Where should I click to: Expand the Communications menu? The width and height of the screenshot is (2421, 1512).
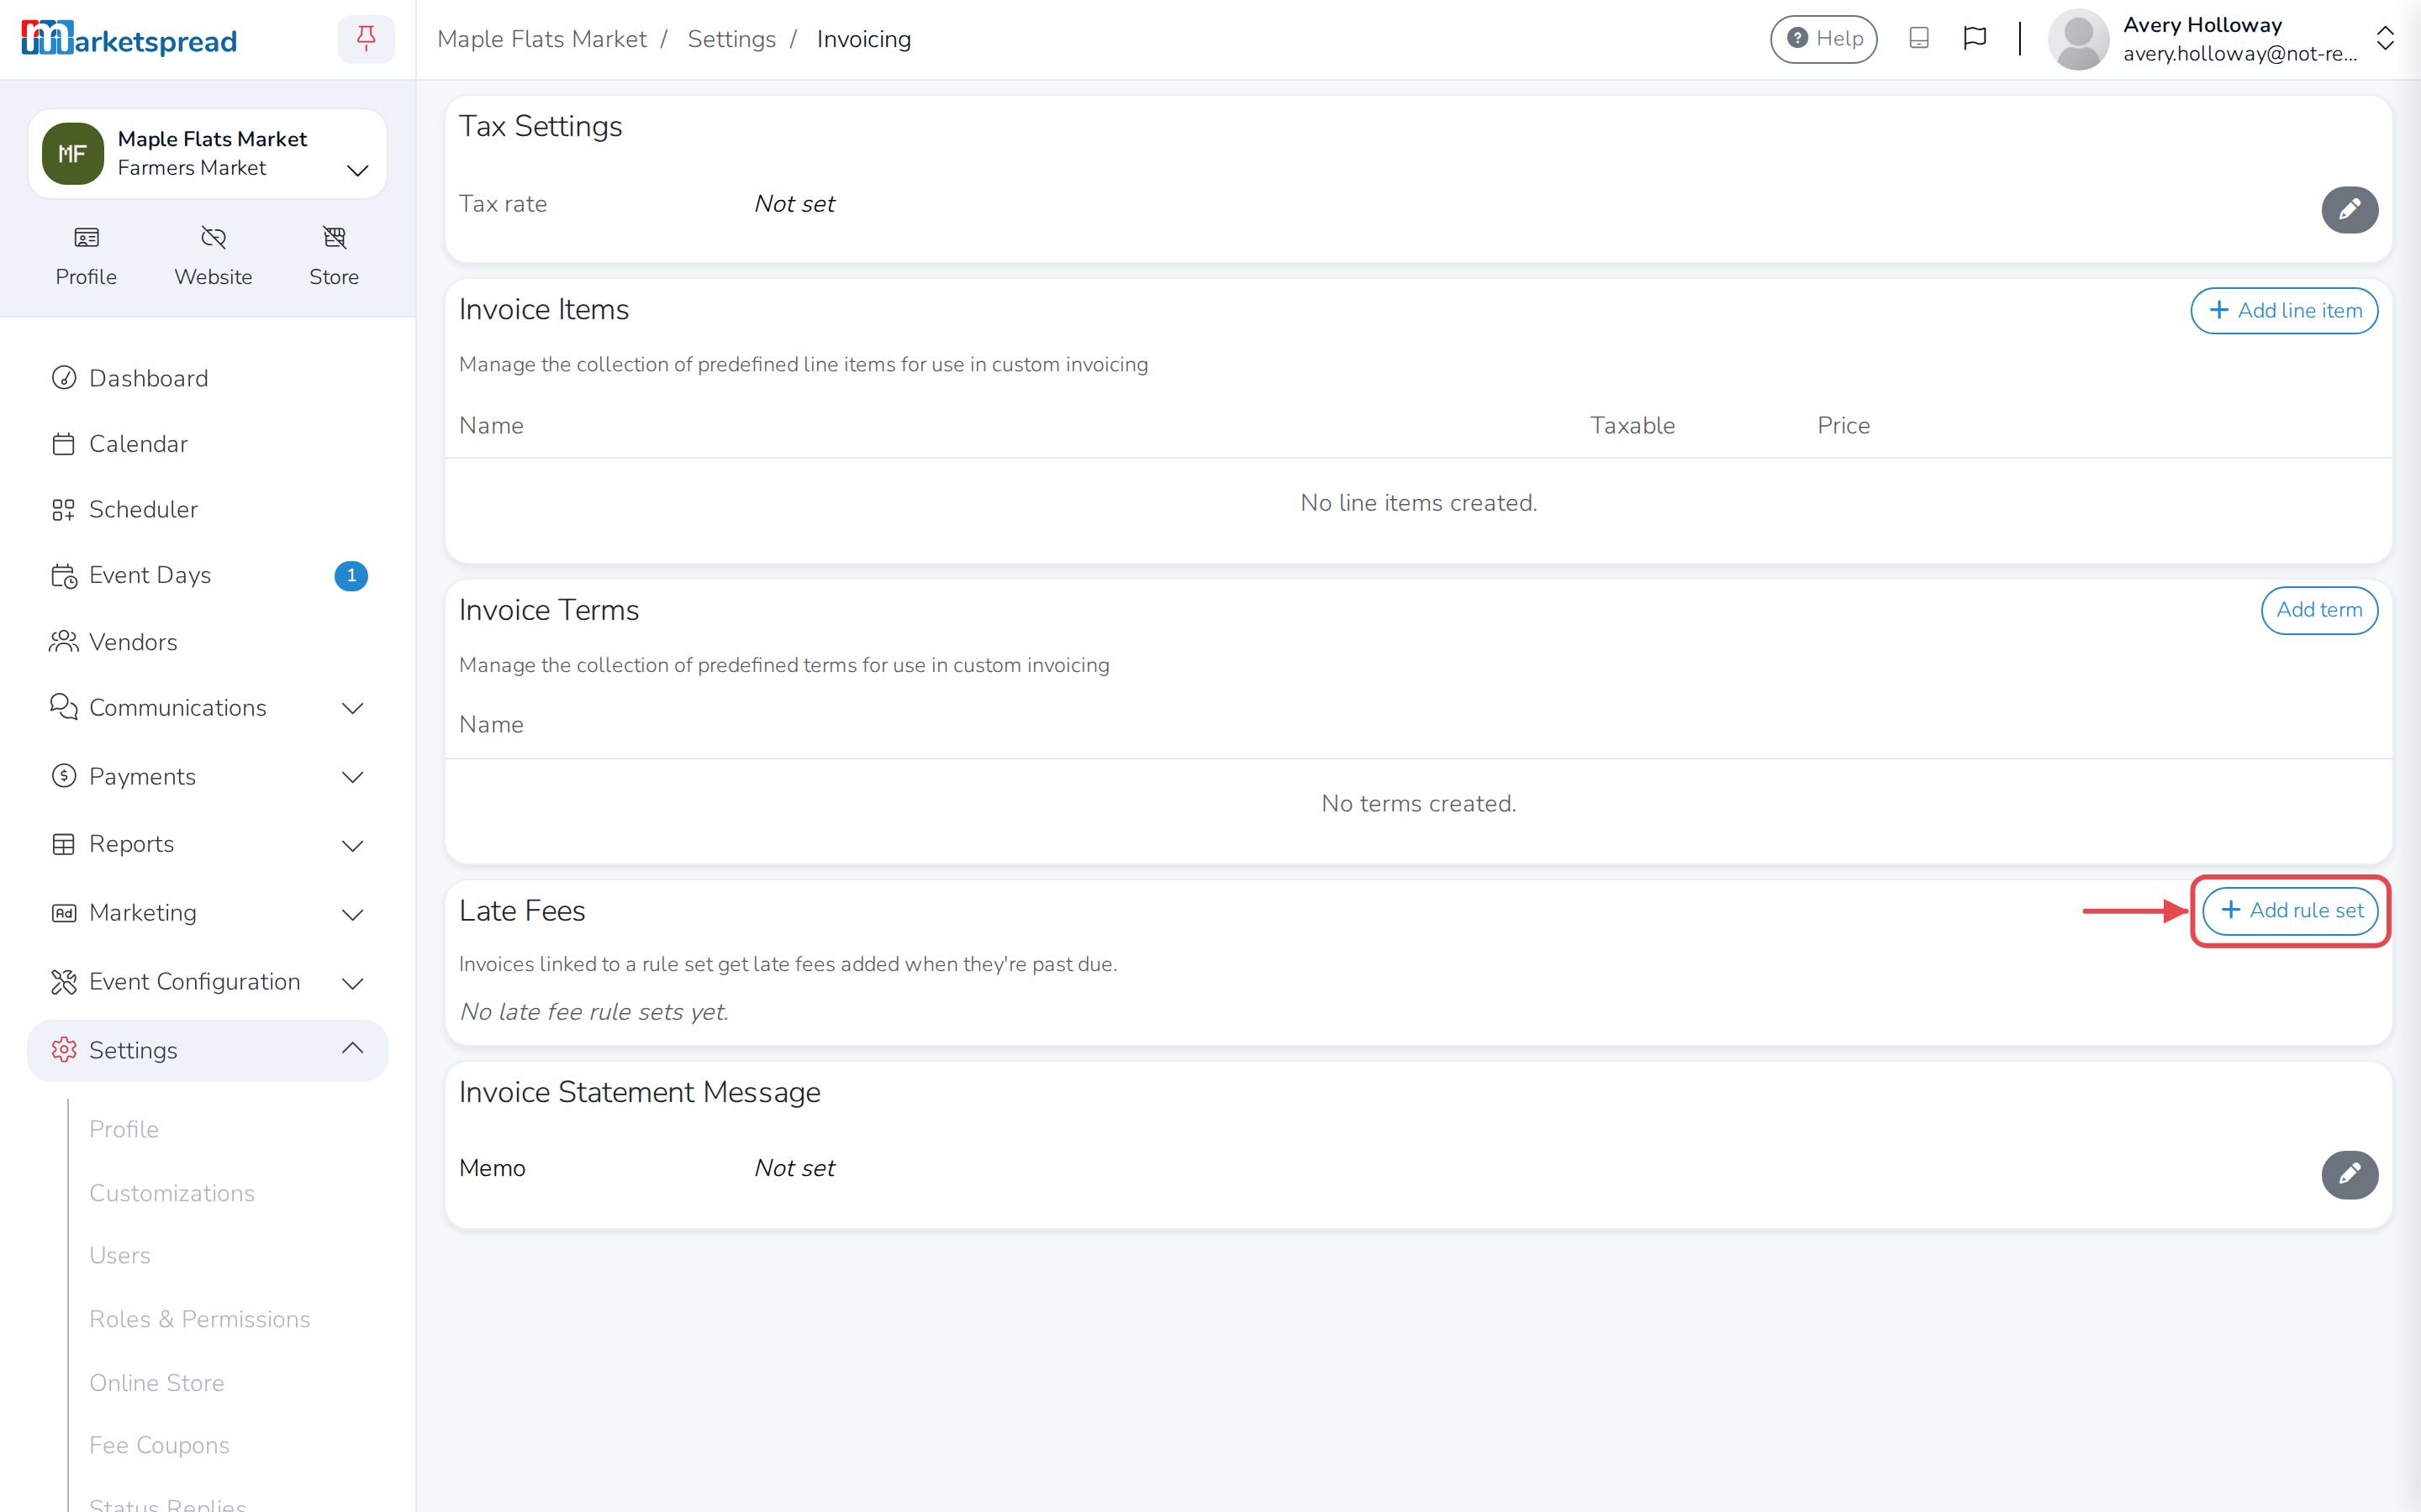(207, 708)
